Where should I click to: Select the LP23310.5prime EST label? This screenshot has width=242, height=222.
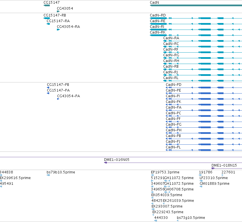(214, 178)
